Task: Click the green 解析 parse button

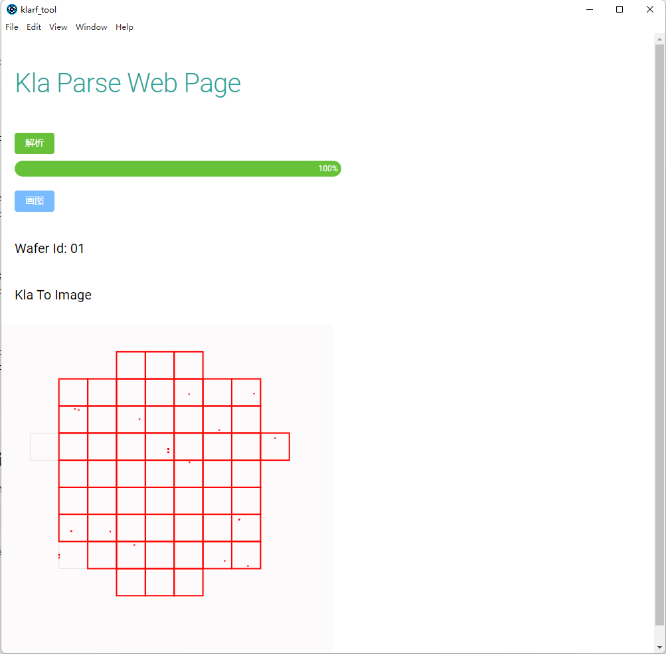Action: (x=35, y=143)
